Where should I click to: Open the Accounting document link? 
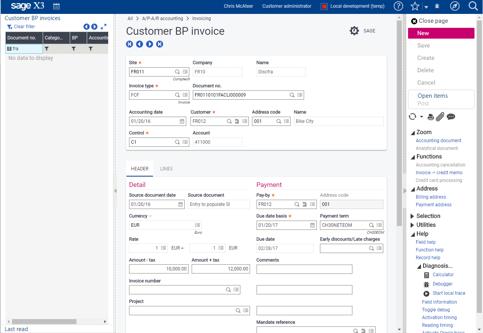[x=439, y=141]
